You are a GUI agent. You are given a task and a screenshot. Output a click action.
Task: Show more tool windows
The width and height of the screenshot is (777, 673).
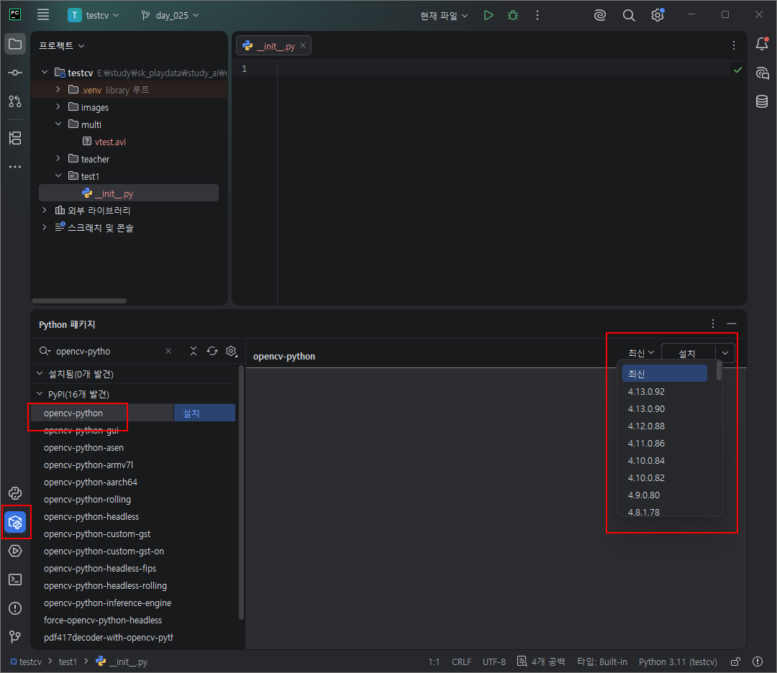tap(15, 167)
